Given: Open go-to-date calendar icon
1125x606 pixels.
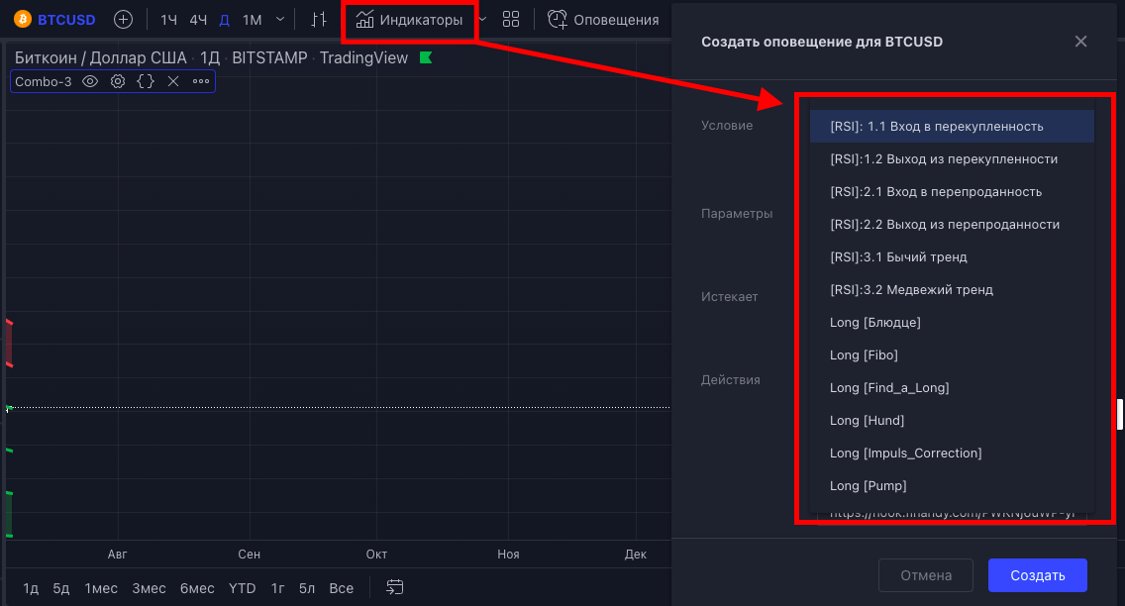Looking at the screenshot, I should (x=394, y=587).
